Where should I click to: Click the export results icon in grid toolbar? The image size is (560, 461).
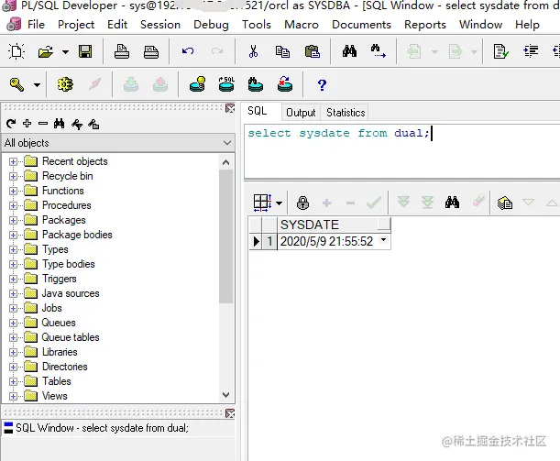(505, 203)
